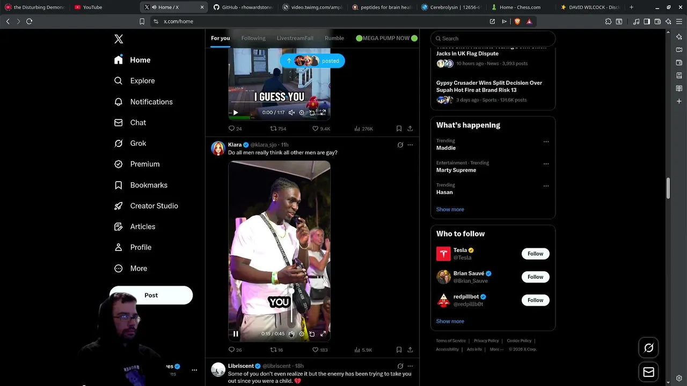Show more under What's happening

(x=450, y=210)
